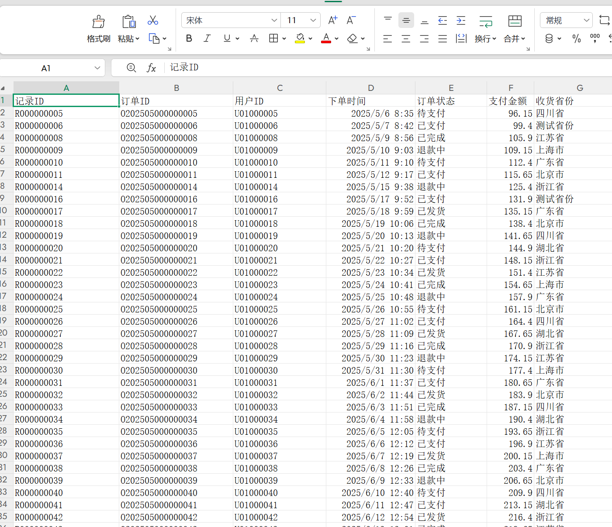Open the 常规 number format dropdown

point(586,21)
